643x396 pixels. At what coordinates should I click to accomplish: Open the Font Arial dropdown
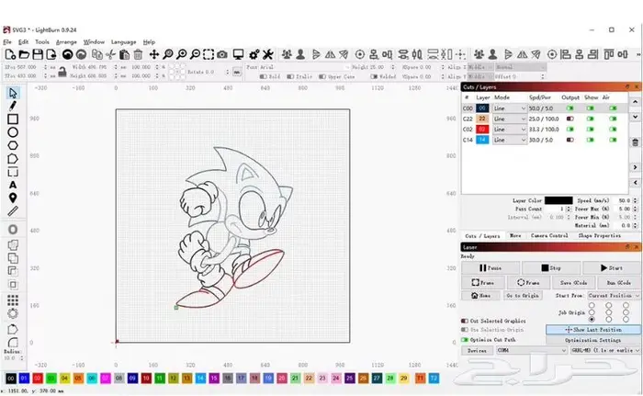click(305, 67)
